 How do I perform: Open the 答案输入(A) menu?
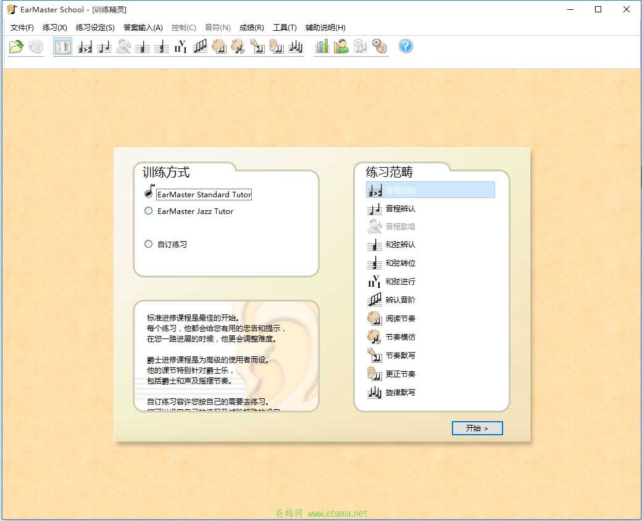point(143,27)
